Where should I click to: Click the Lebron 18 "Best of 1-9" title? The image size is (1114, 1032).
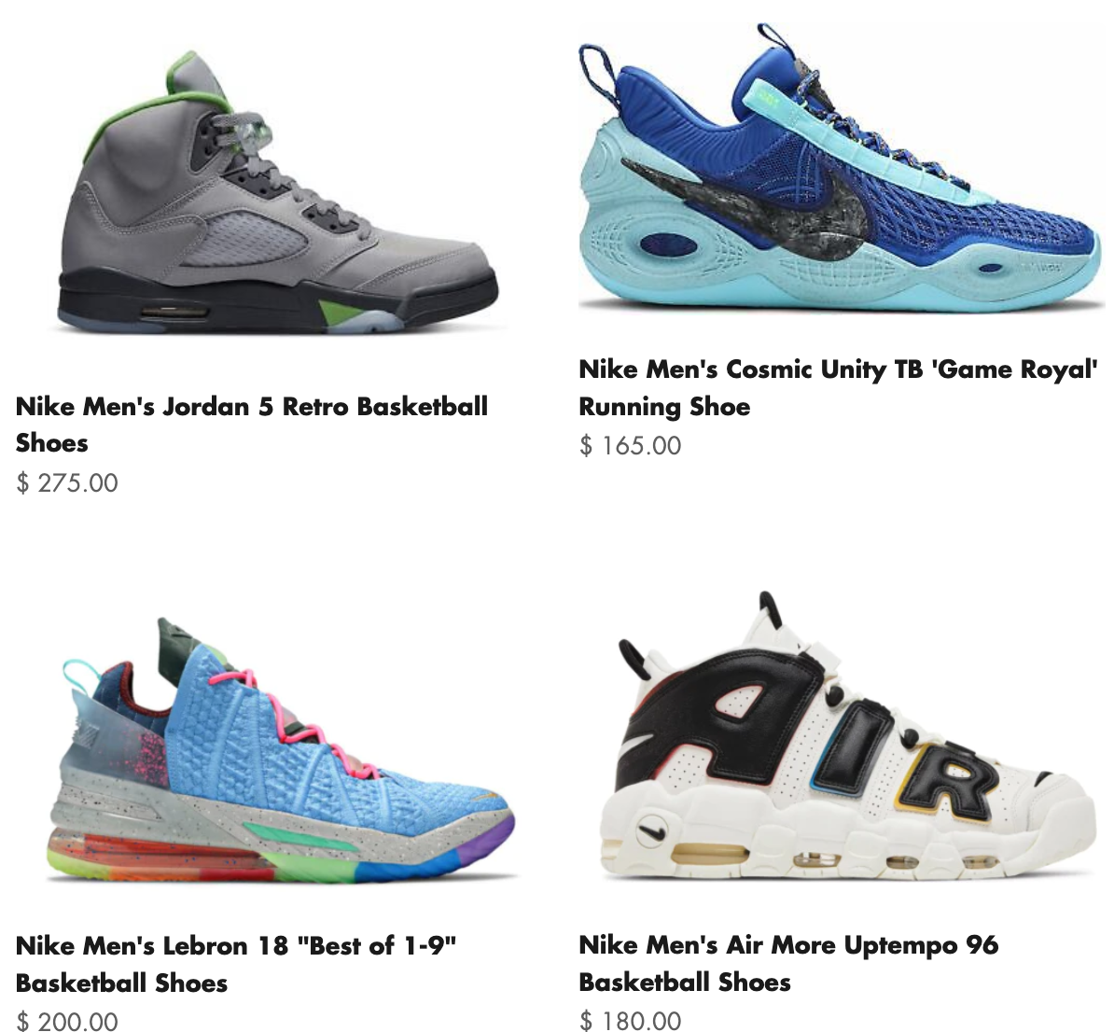(236, 964)
